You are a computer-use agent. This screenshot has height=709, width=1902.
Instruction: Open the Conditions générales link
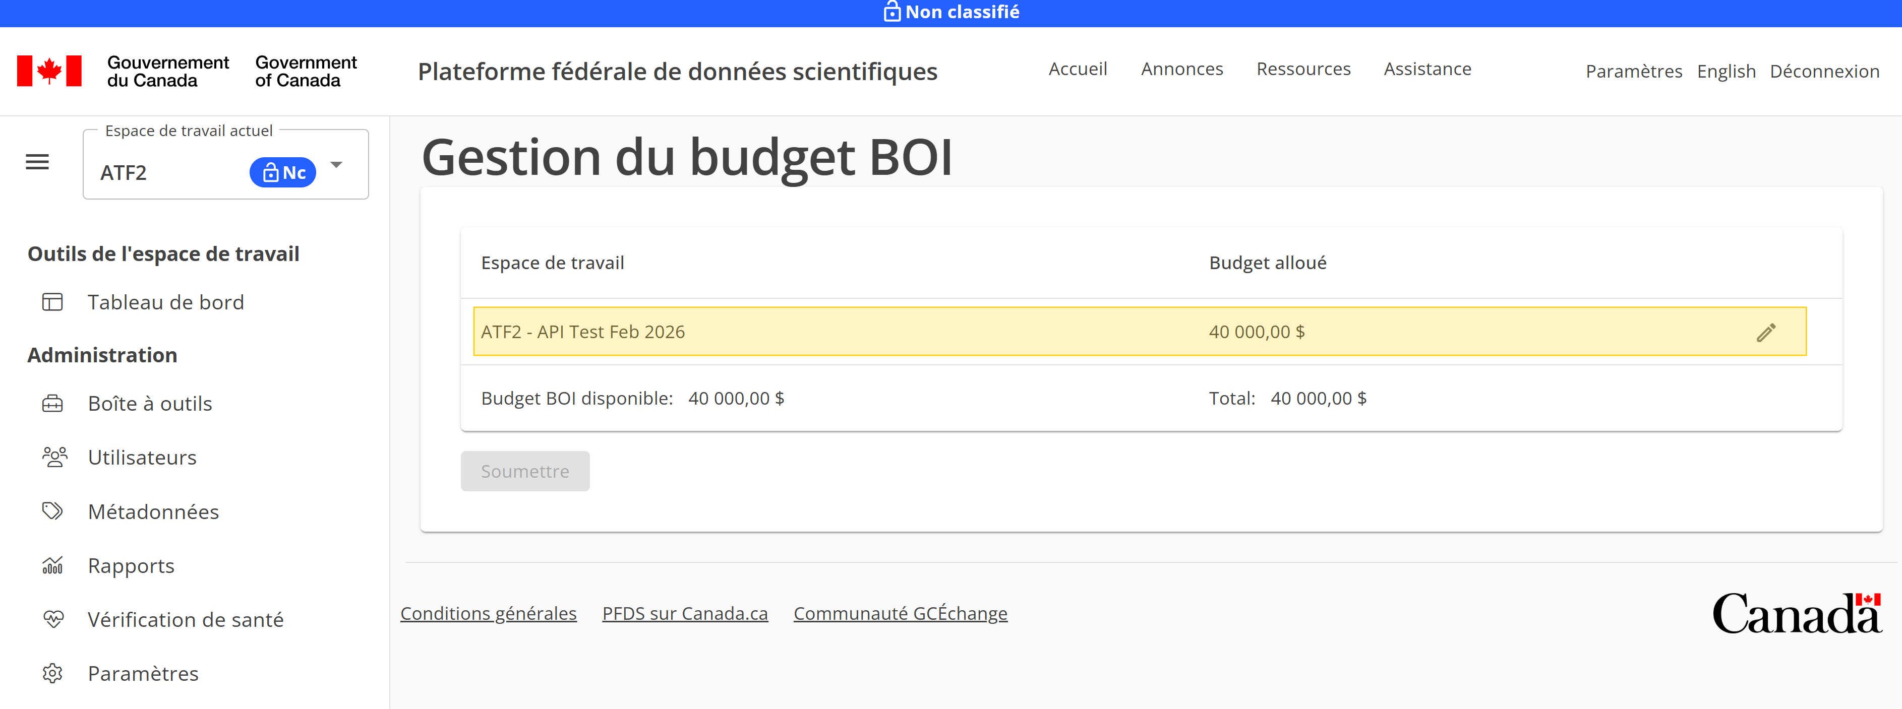(x=488, y=612)
